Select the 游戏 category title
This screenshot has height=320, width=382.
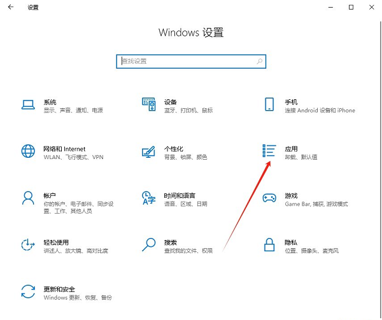pos(291,195)
